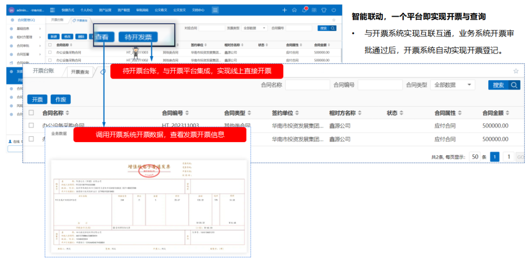Expand 基础信息 chevron in sidebar

pyautogui.click(x=40, y=29)
